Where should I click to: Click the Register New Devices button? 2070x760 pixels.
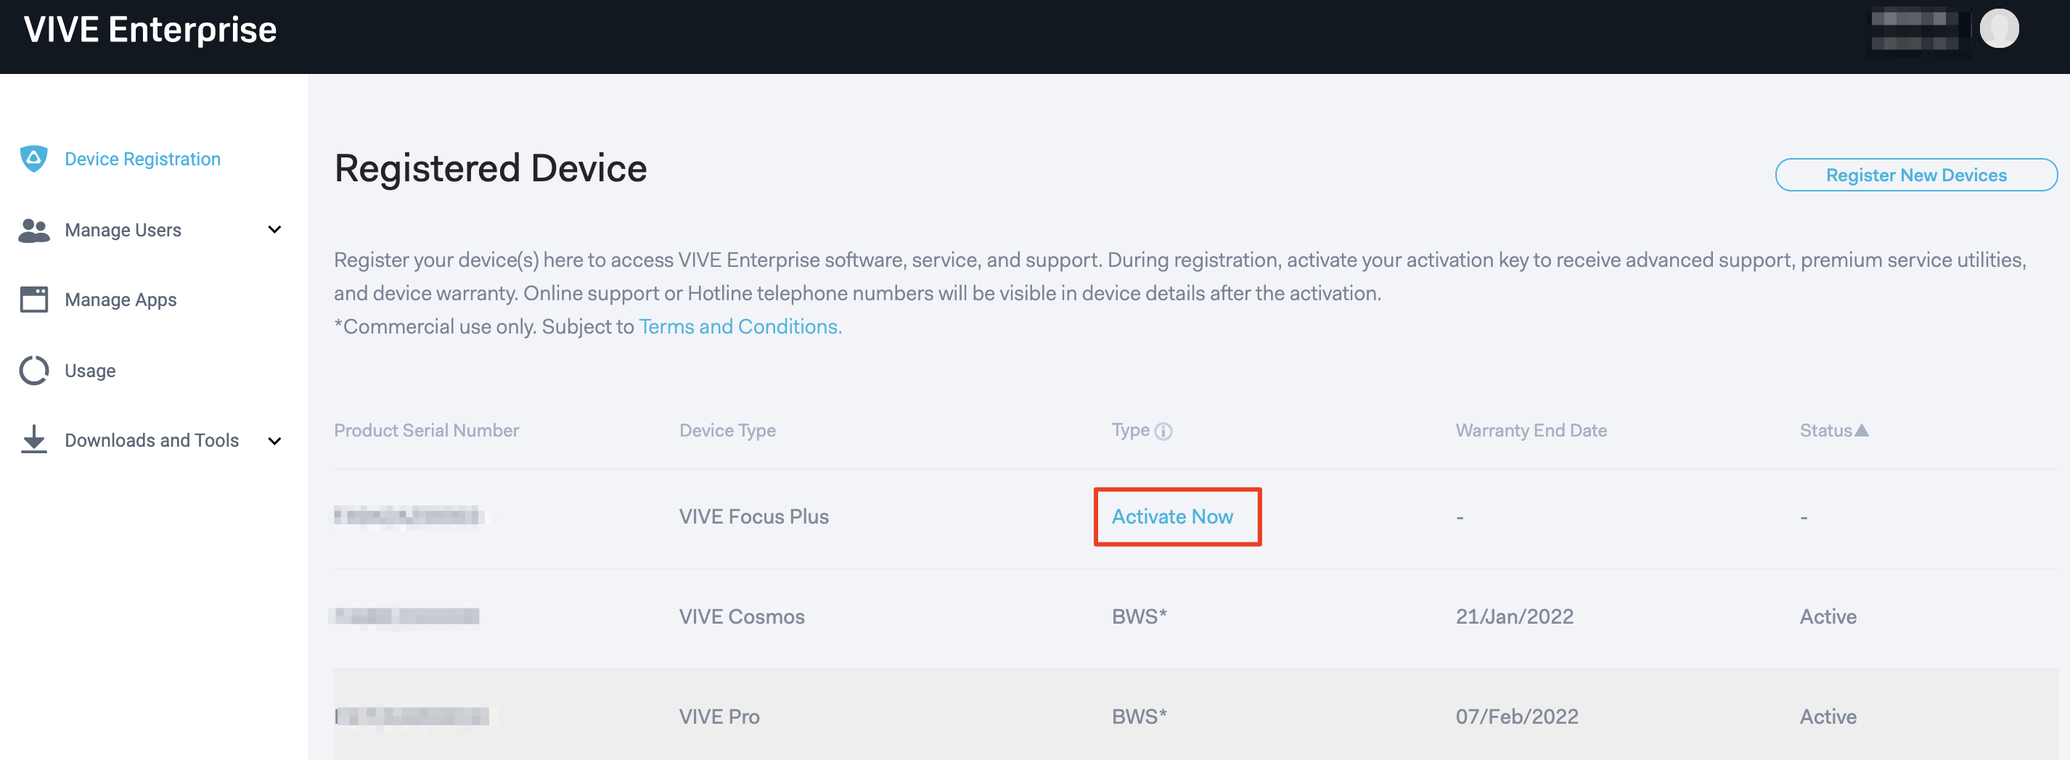tap(1915, 175)
